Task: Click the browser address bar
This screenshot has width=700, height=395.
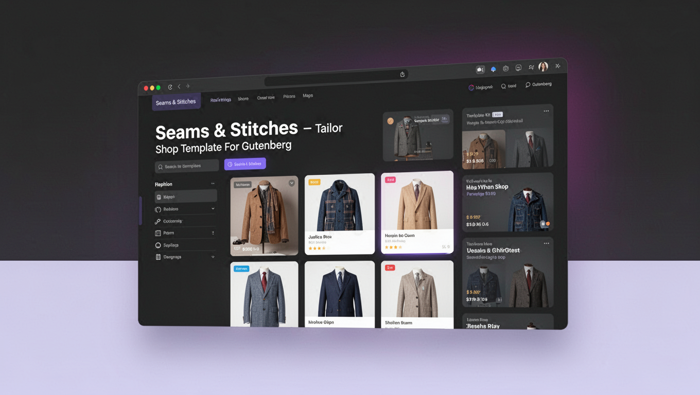Action: (x=336, y=79)
